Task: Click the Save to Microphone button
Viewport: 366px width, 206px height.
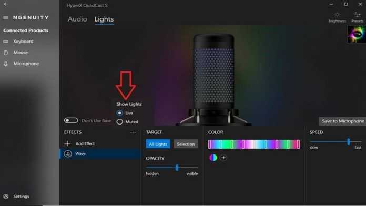Action: coord(342,121)
